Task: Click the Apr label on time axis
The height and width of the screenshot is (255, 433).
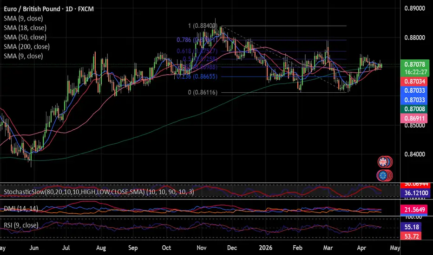Action: click(x=361, y=248)
